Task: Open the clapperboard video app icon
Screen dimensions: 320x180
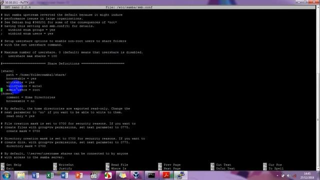Action: pos(93,175)
